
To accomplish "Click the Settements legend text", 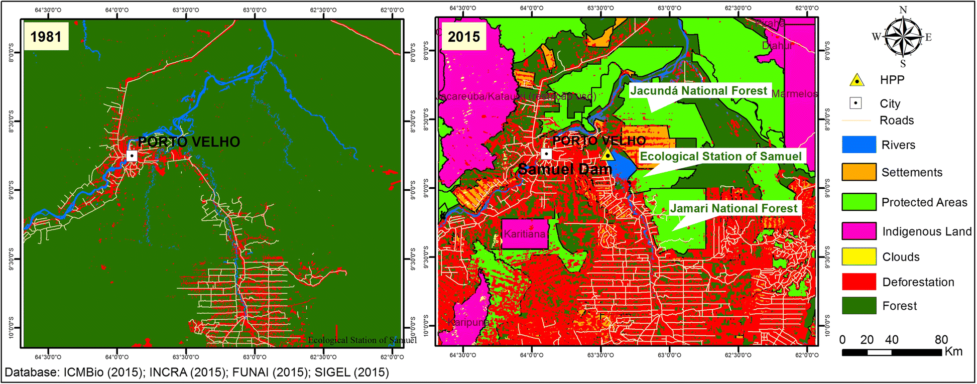I will [912, 172].
